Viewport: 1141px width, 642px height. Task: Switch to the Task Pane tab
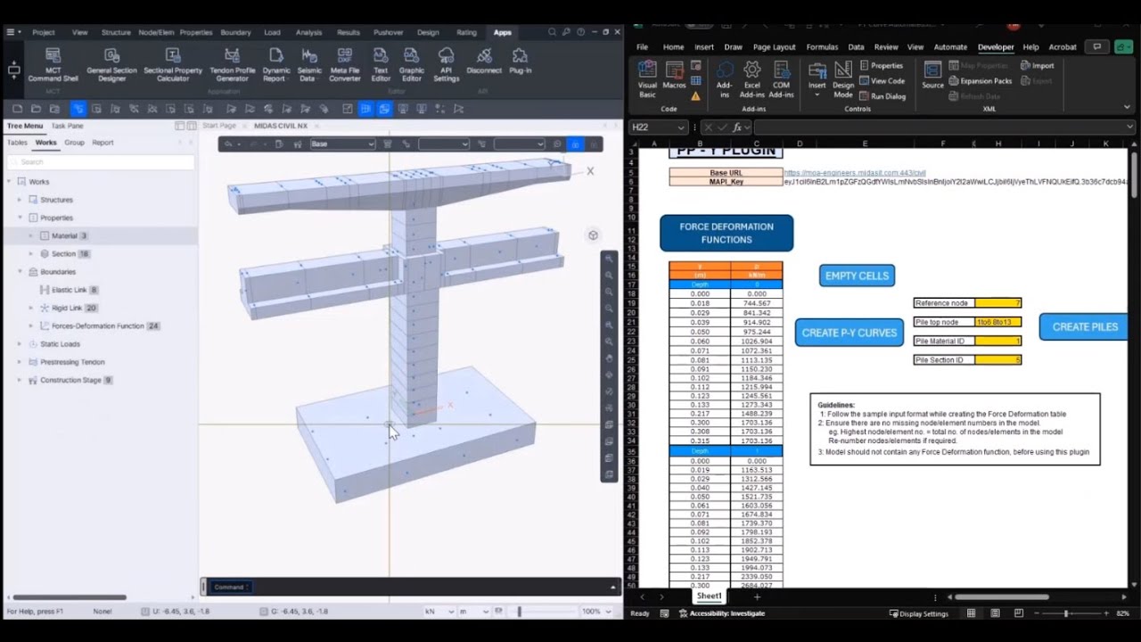67,126
